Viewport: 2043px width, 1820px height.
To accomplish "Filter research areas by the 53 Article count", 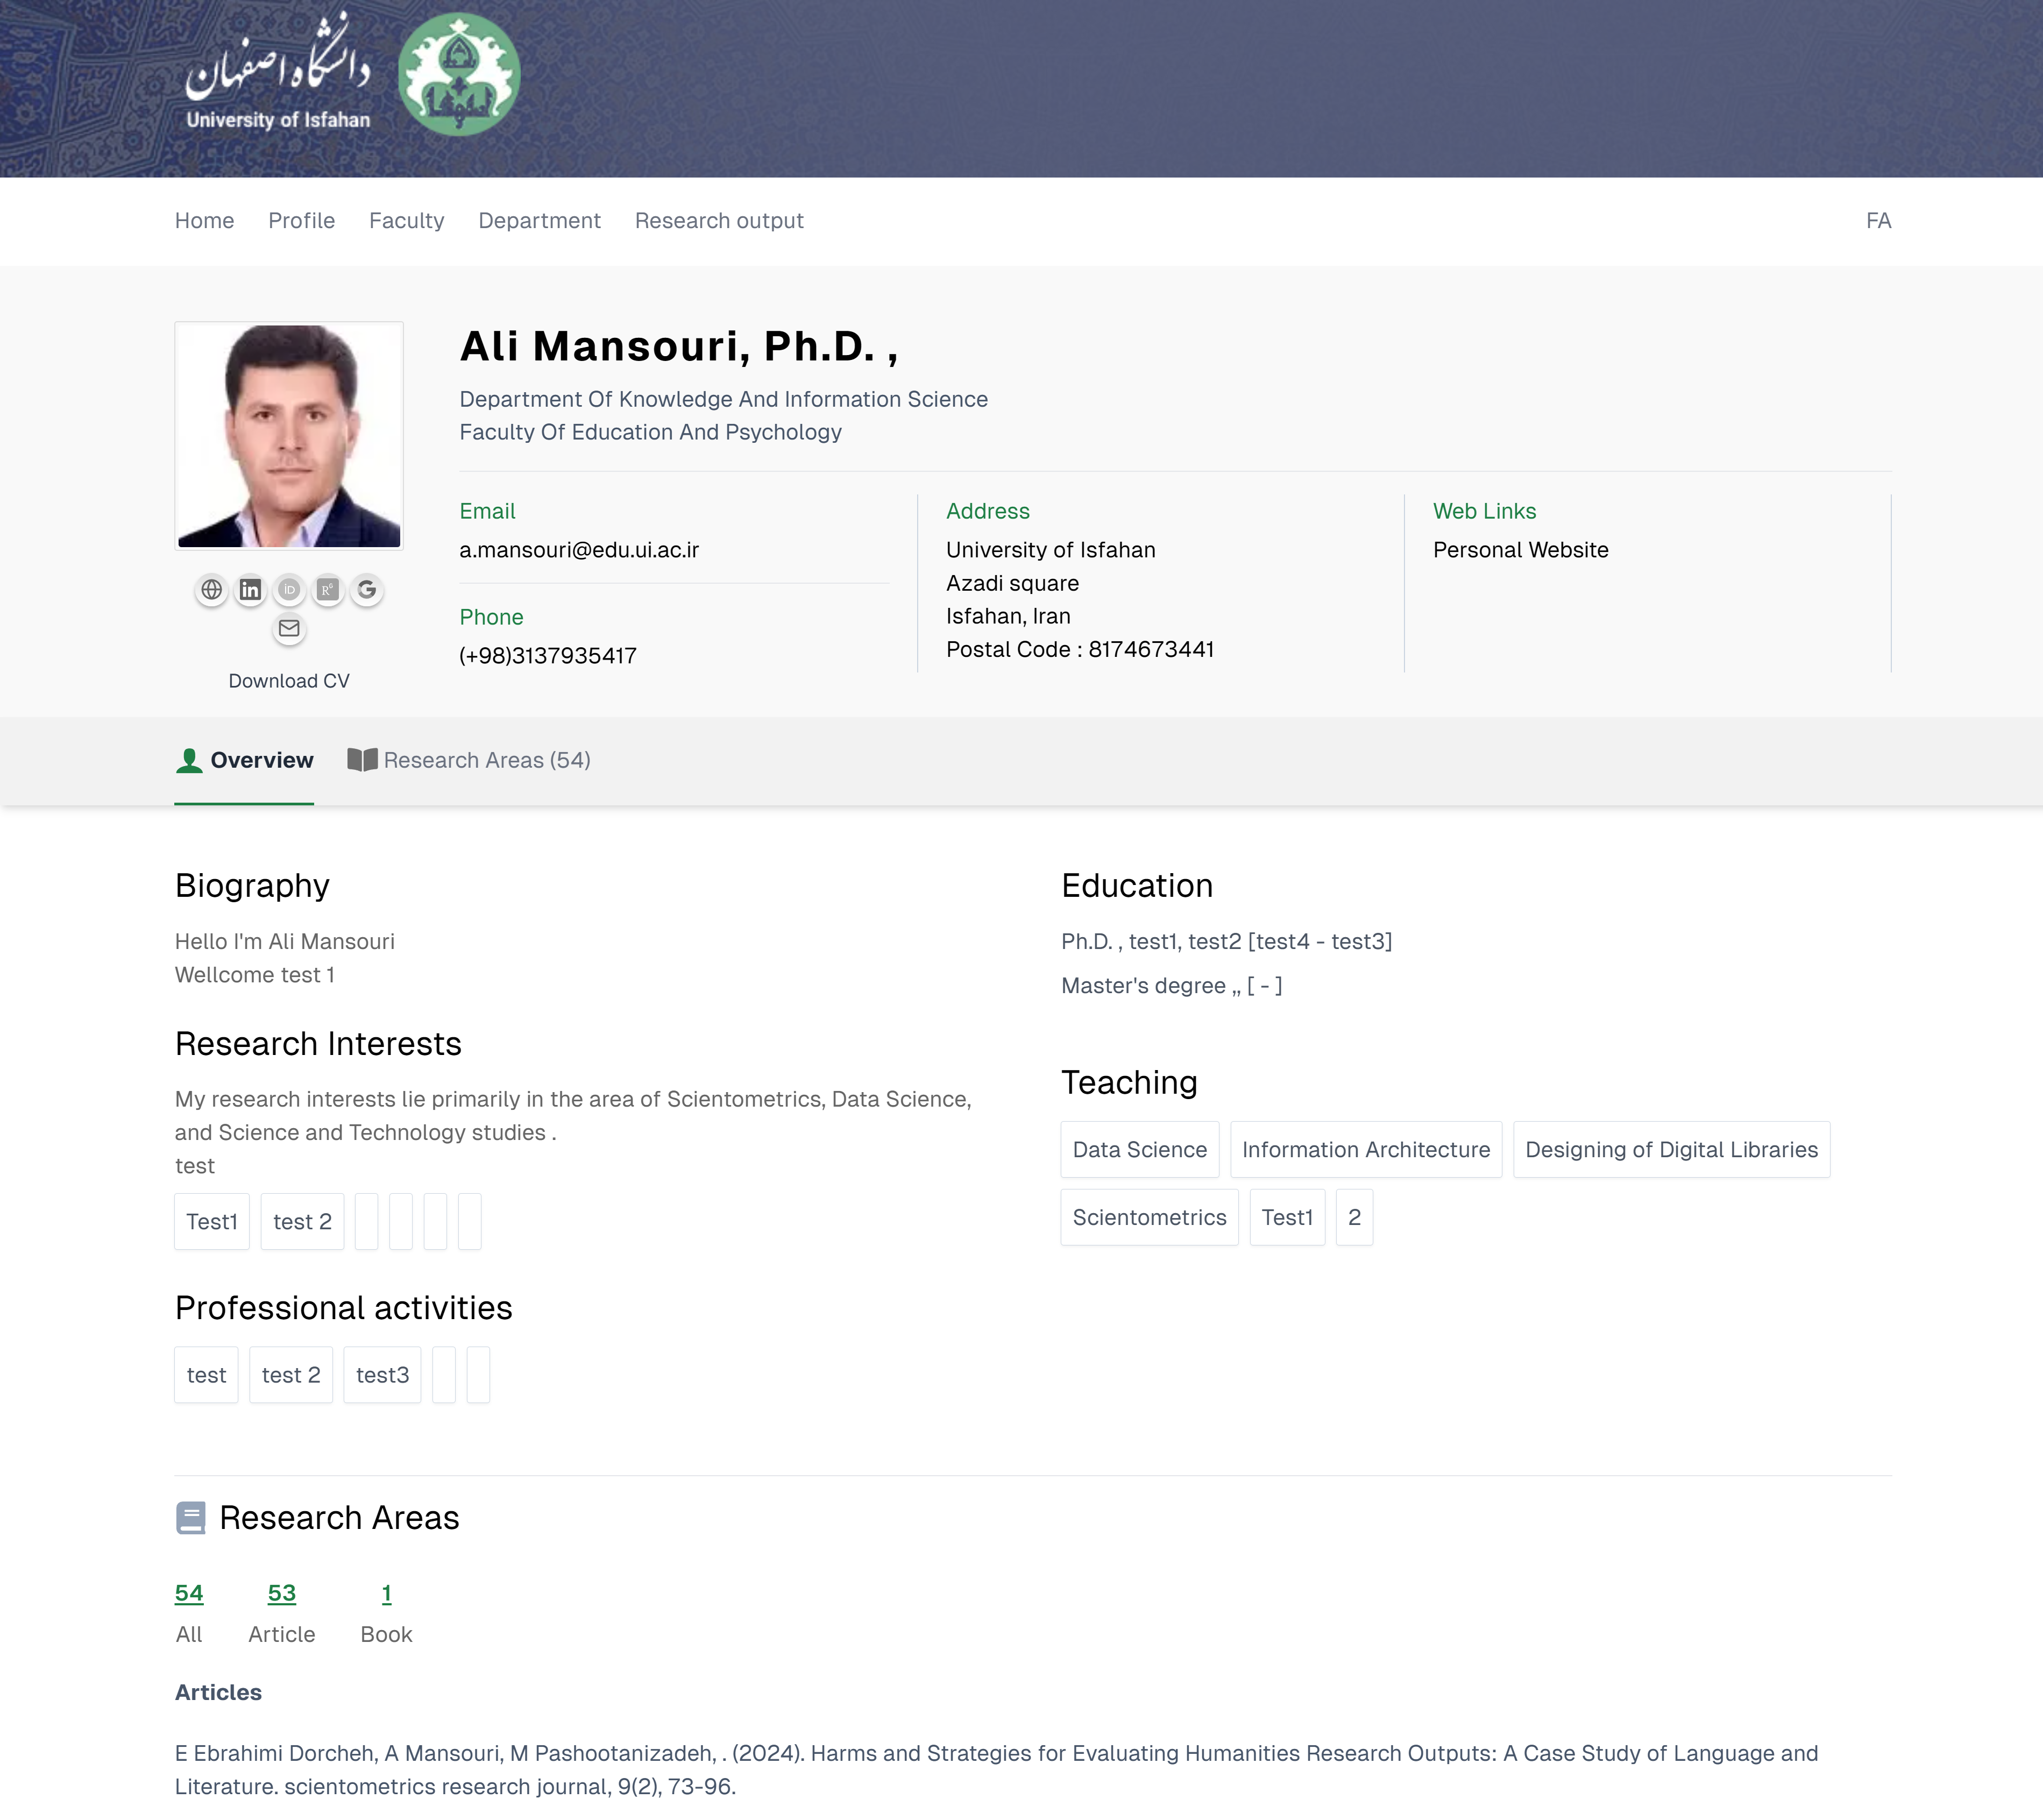I will (x=282, y=1594).
